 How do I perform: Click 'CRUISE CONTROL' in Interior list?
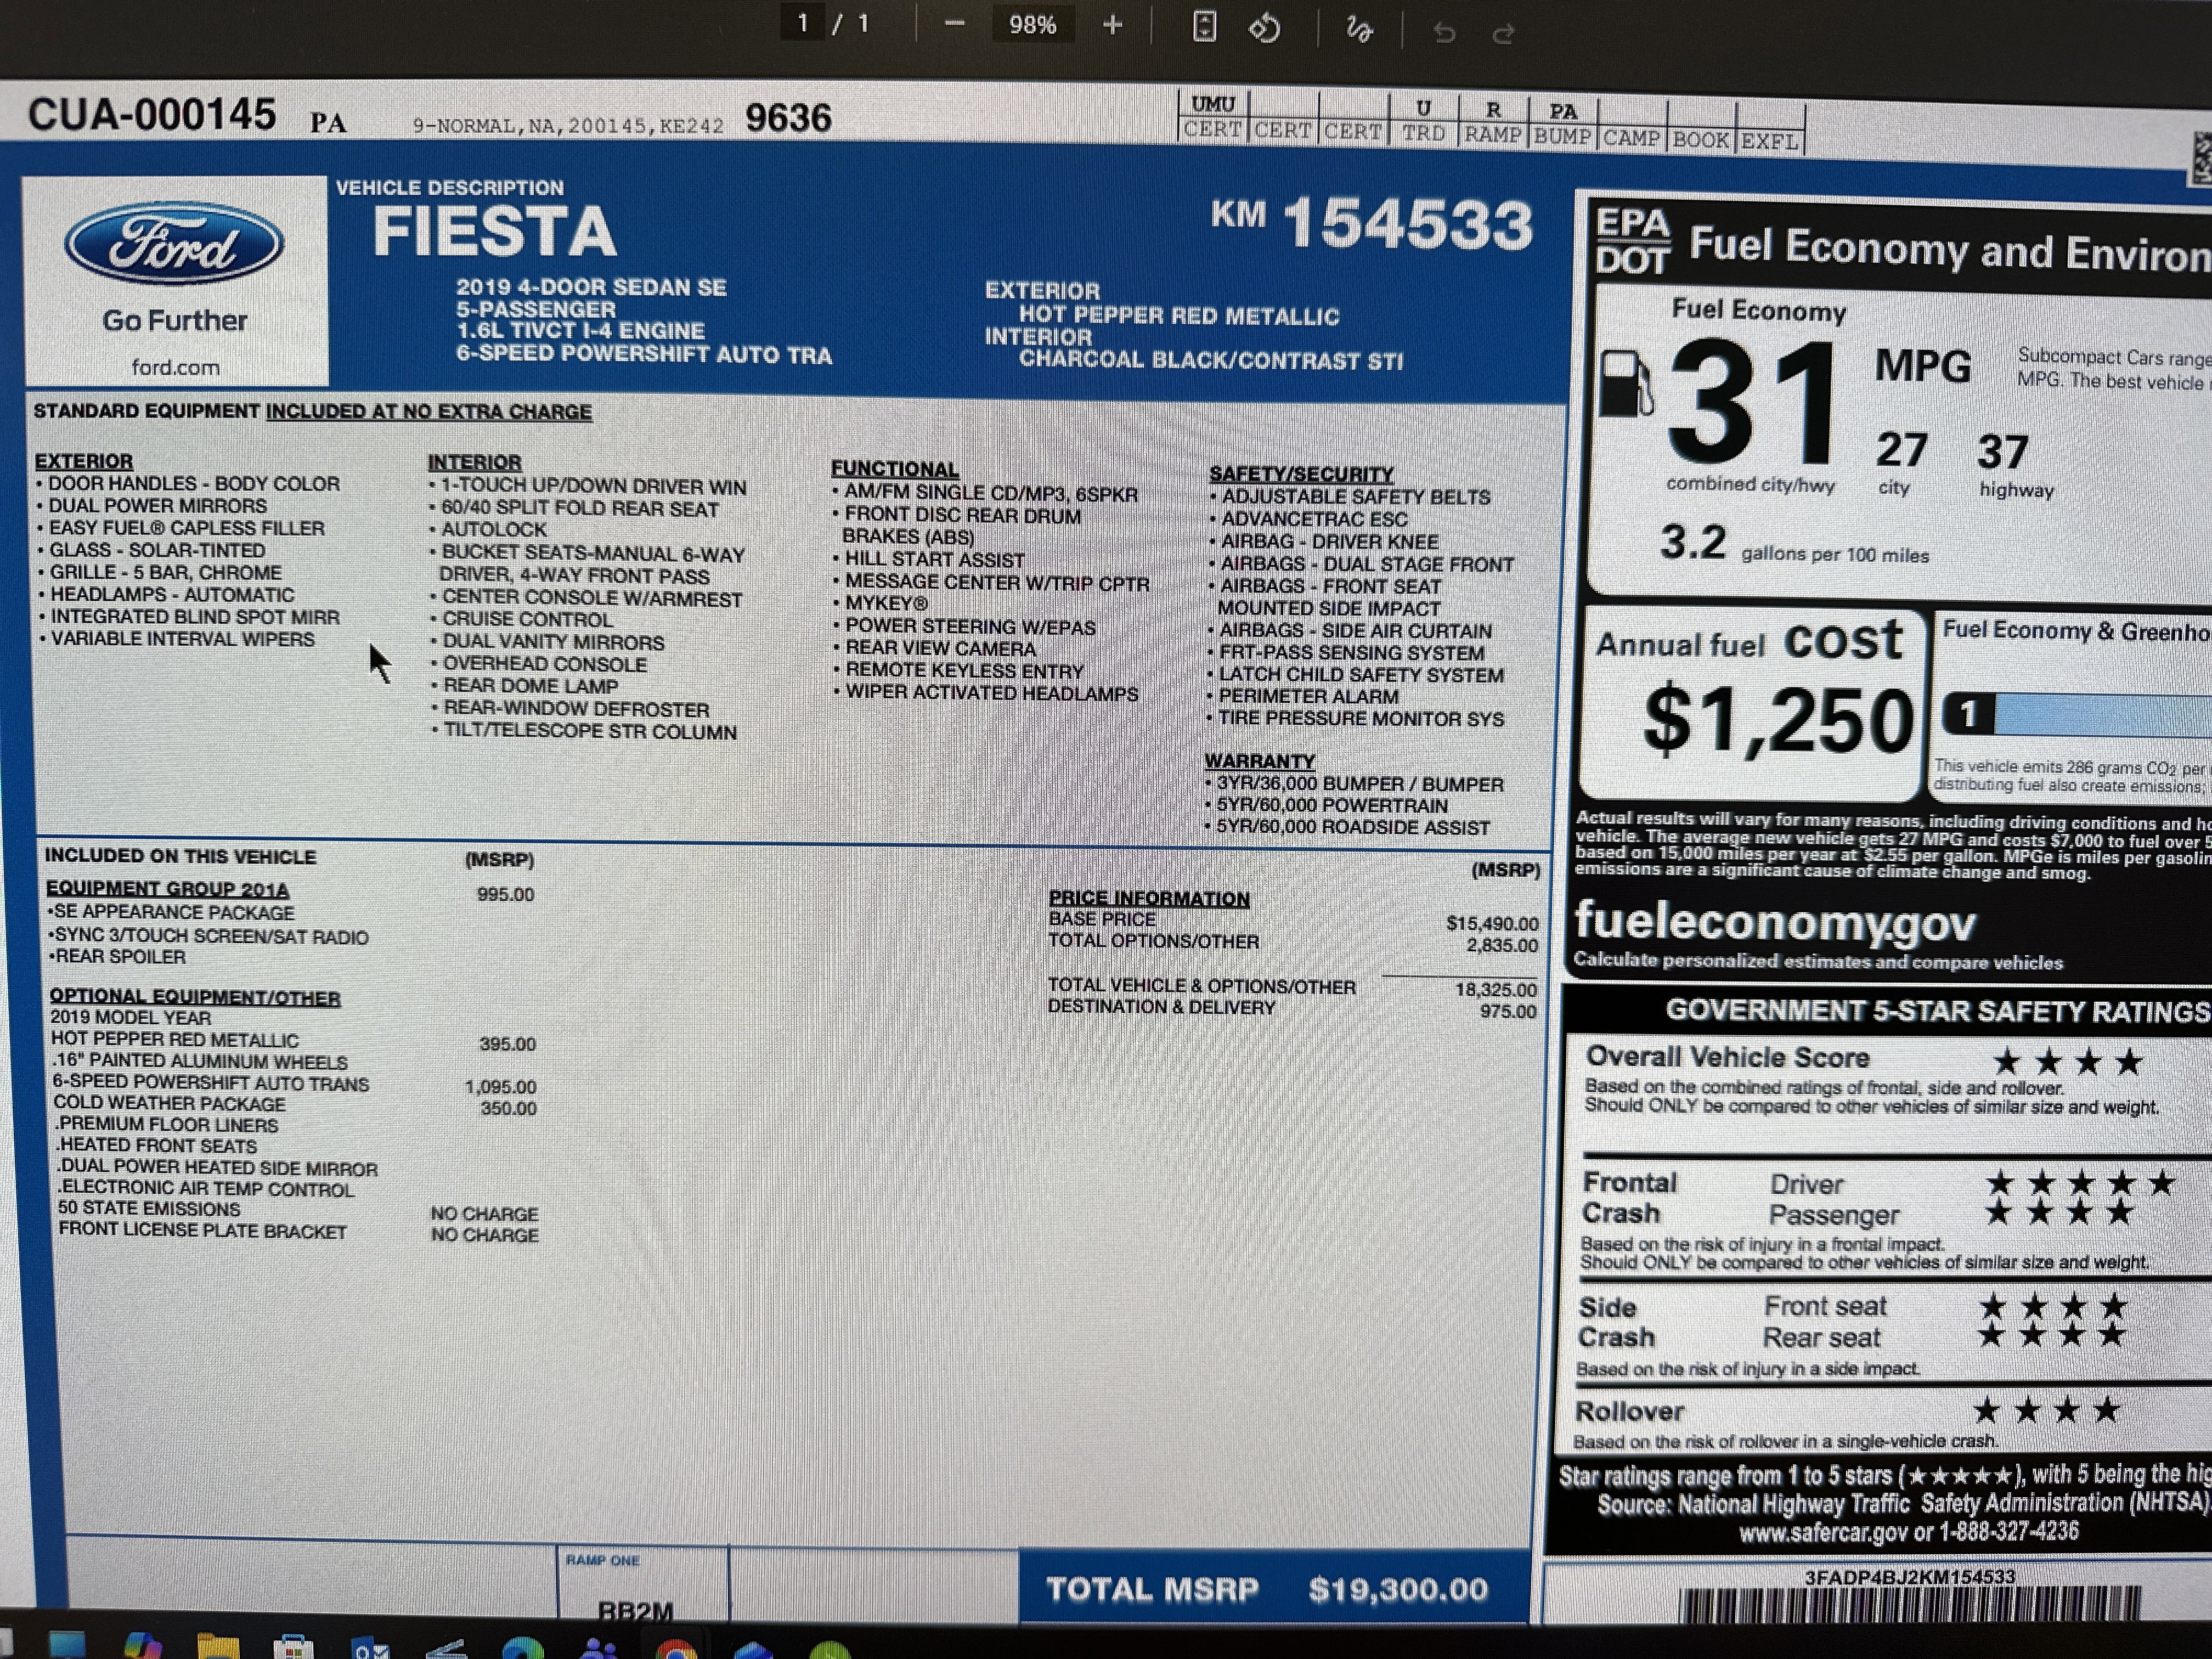[527, 619]
